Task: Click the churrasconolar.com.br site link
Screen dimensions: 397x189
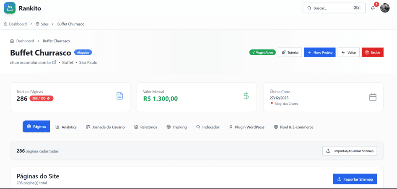Action: 31,62
